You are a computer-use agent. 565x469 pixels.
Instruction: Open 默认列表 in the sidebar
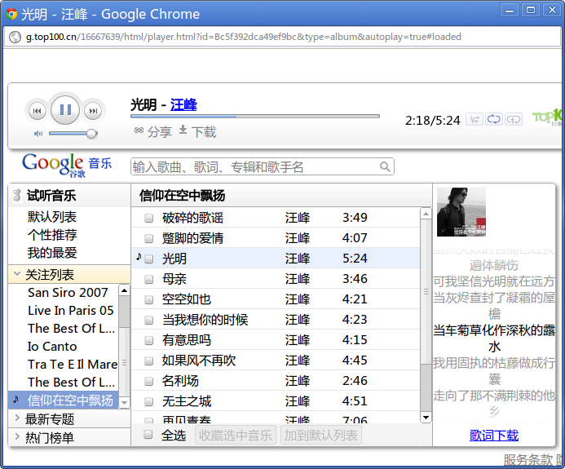pyautogui.click(x=52, y=217)
